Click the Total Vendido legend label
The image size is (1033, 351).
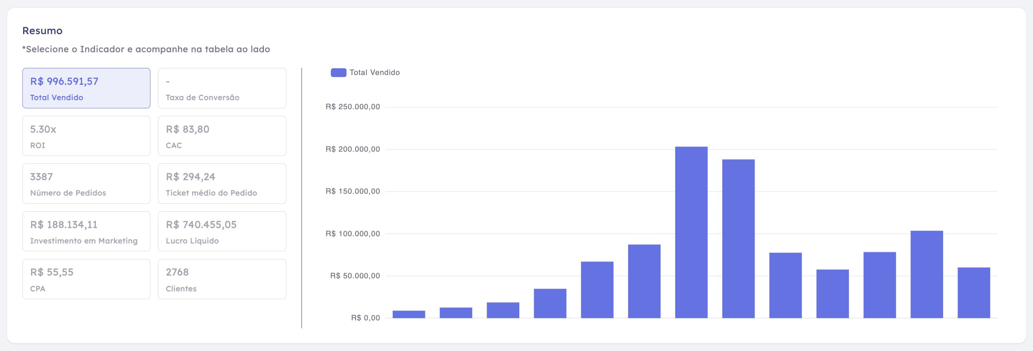coord(375,73)
